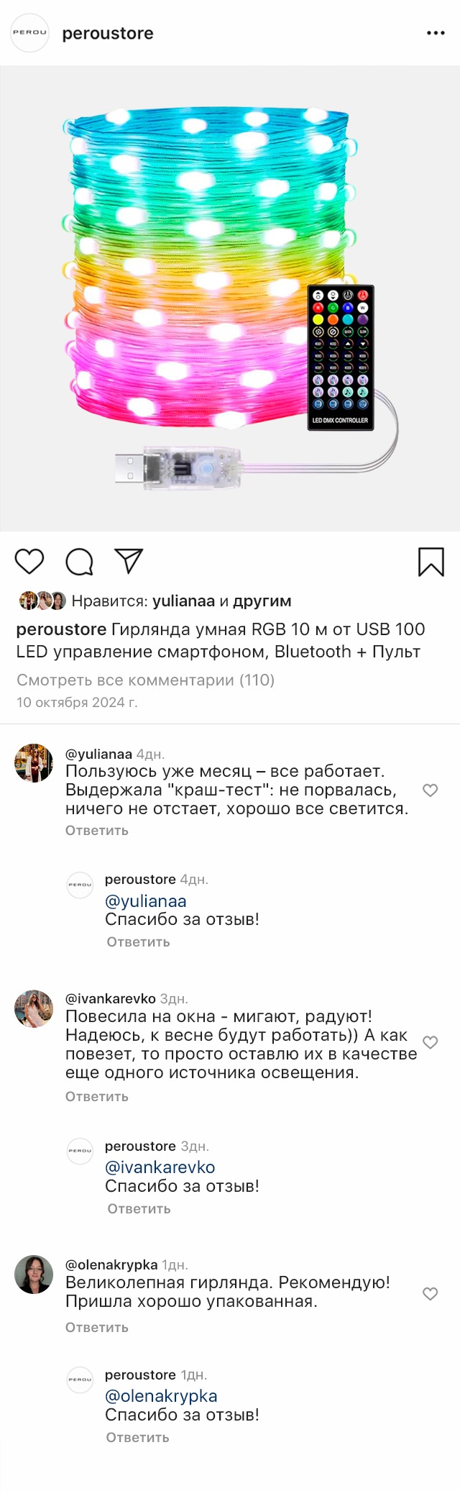
Task: Like ivankarevko's comment
Action: point(430,1042)
